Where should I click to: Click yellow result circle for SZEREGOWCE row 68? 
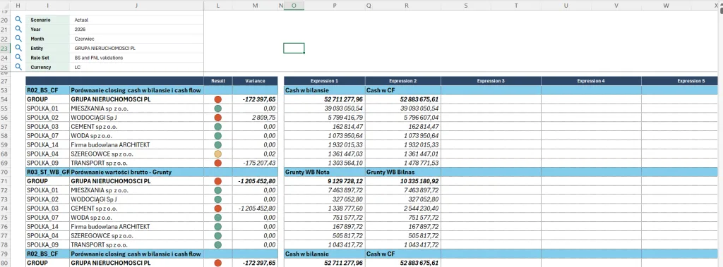(x=217, y=154)
